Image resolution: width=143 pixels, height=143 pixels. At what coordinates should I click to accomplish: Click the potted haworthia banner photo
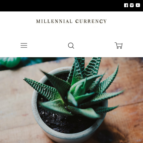coord(71,100)
